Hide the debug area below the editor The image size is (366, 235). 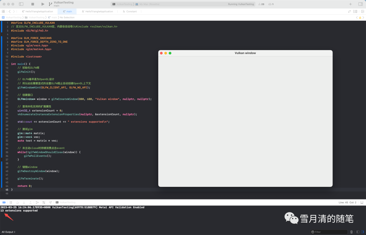(x=362, y=202)
